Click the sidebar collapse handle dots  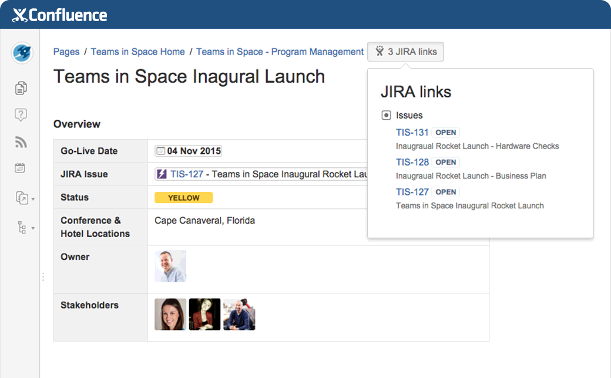(x=43, y=277)
